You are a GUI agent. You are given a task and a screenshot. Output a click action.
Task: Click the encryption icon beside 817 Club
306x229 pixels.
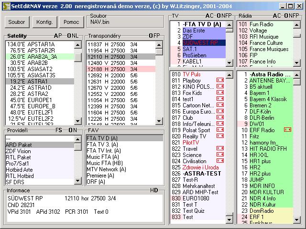pos(220,118)
